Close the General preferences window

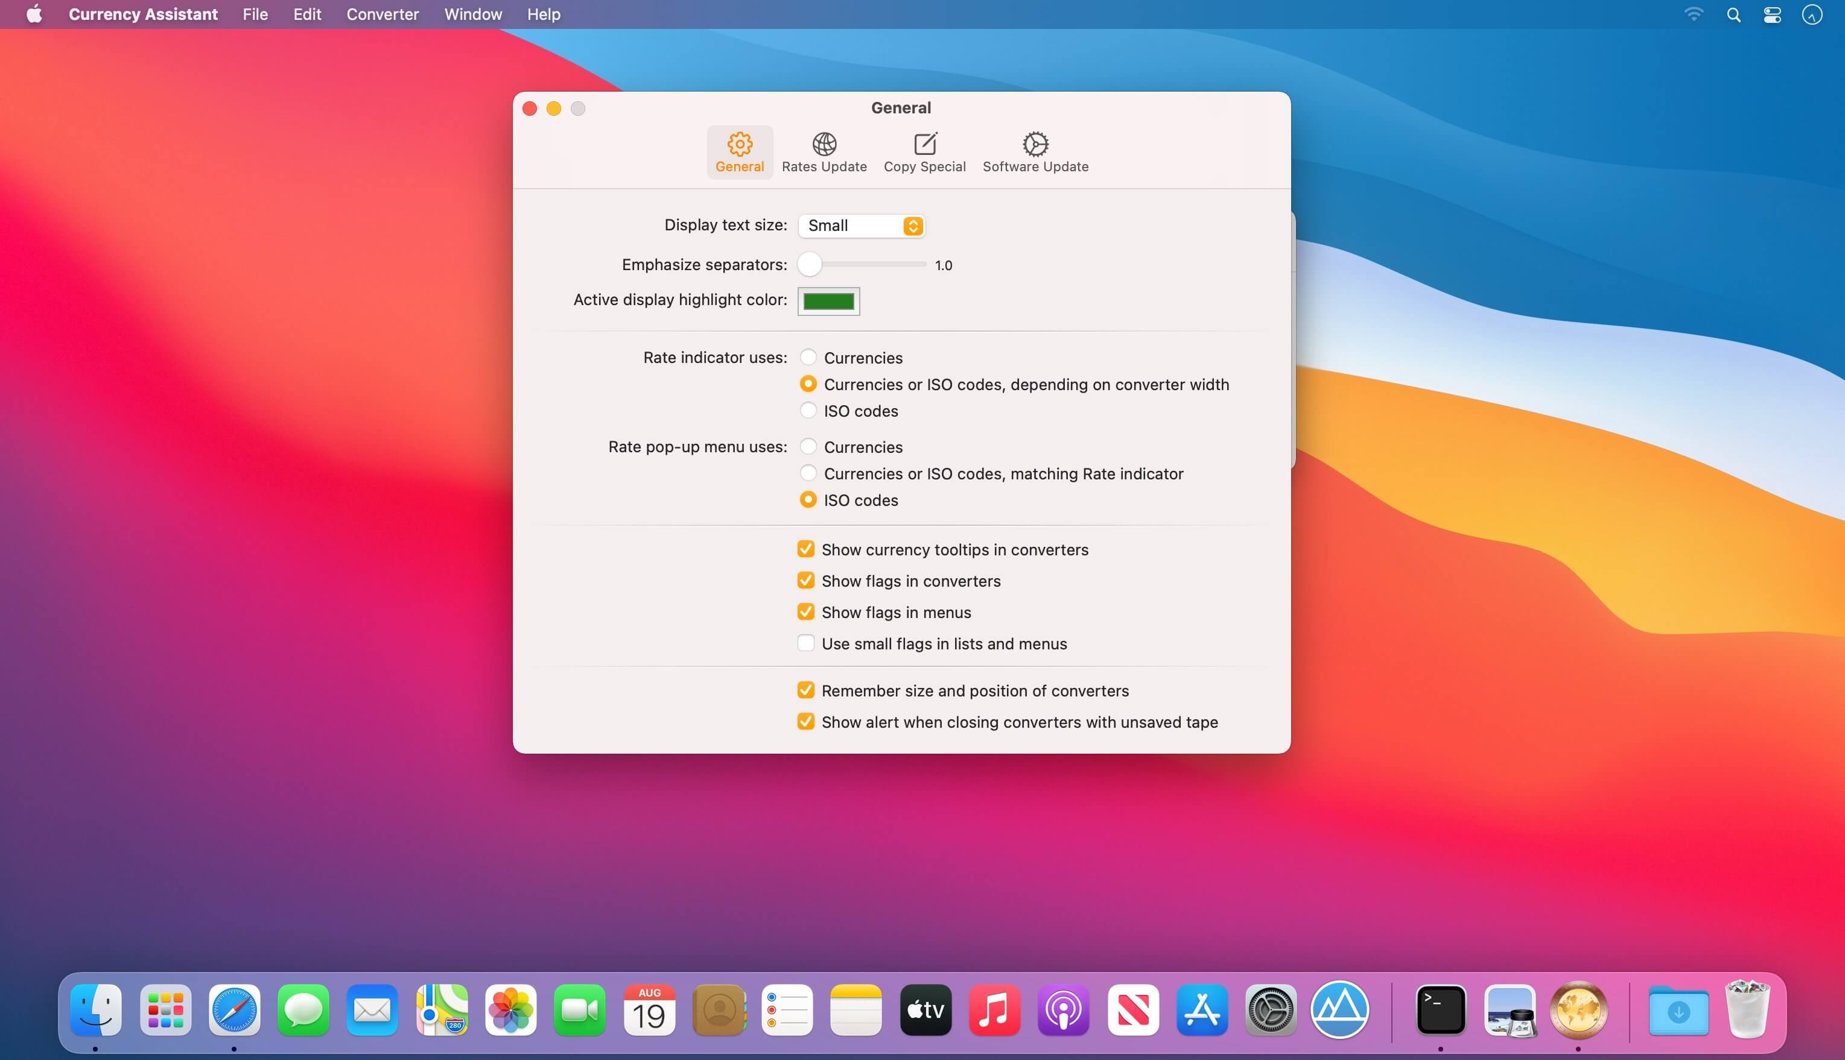point(530,109)
